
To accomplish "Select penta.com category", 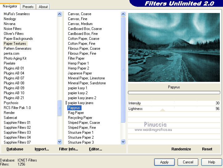I will [x=11, y=53].
